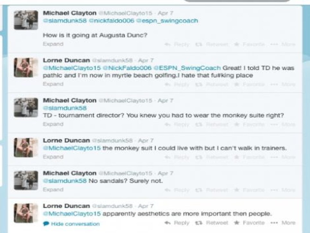Open More menu on the monkey suite tweet
Image resolution: width=310 pixels, height=233 pixels.
point(283,124)
